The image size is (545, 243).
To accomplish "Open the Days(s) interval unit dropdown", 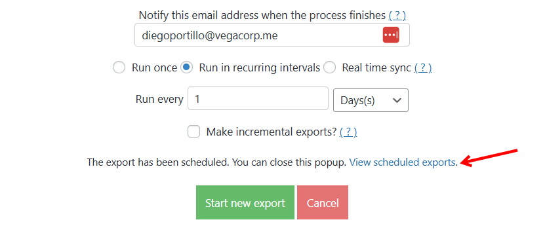I will [371, 100].
